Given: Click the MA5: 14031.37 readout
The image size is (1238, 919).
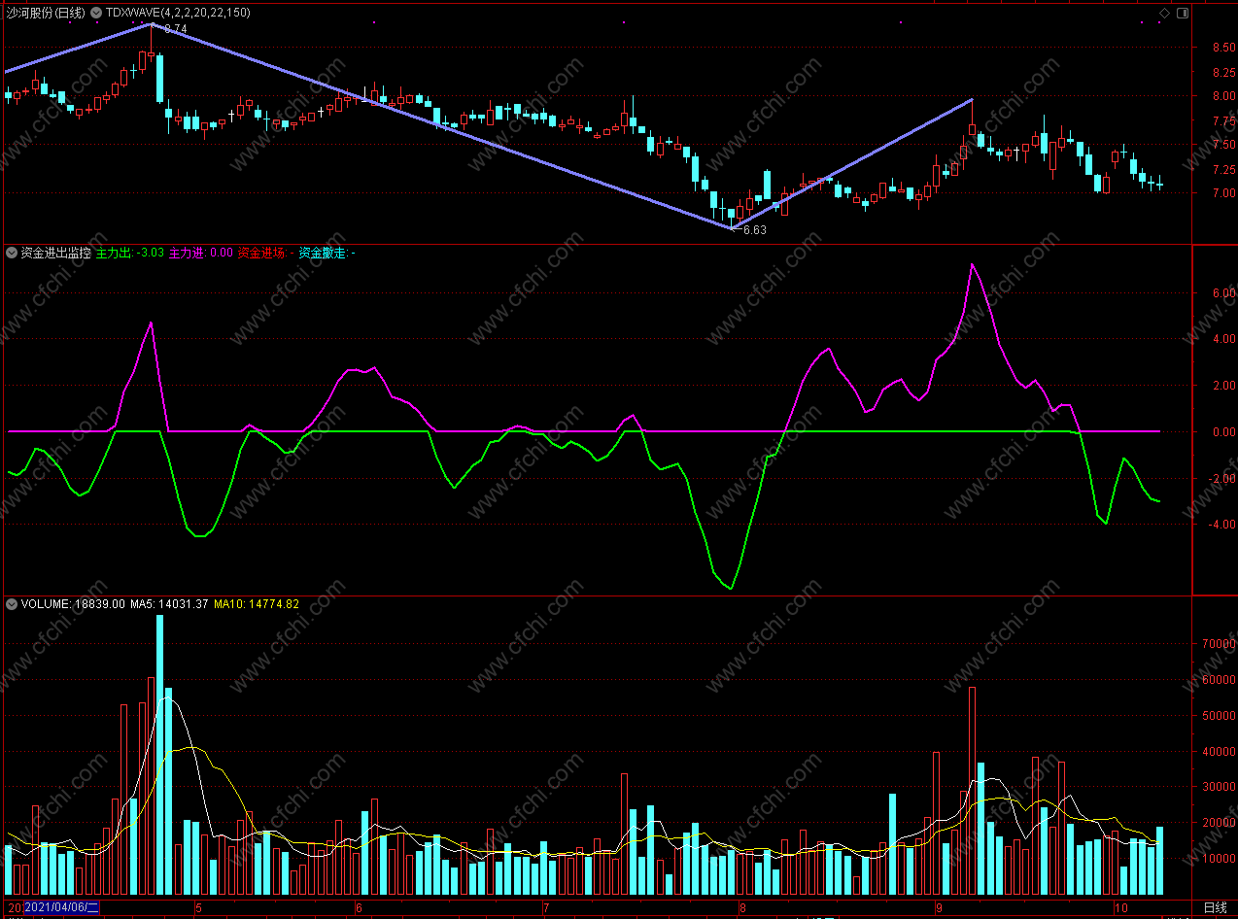Looking at the screenshot, I should click(x=170, y=604).
